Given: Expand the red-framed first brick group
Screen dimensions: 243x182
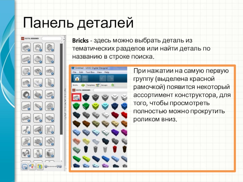Looking at the screenshot, I should point(76,97).
